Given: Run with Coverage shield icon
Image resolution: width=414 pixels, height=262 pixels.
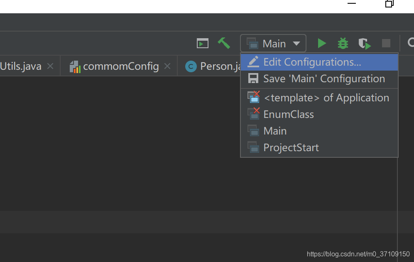Looking at the screenshot, I should tap(365, 44).
